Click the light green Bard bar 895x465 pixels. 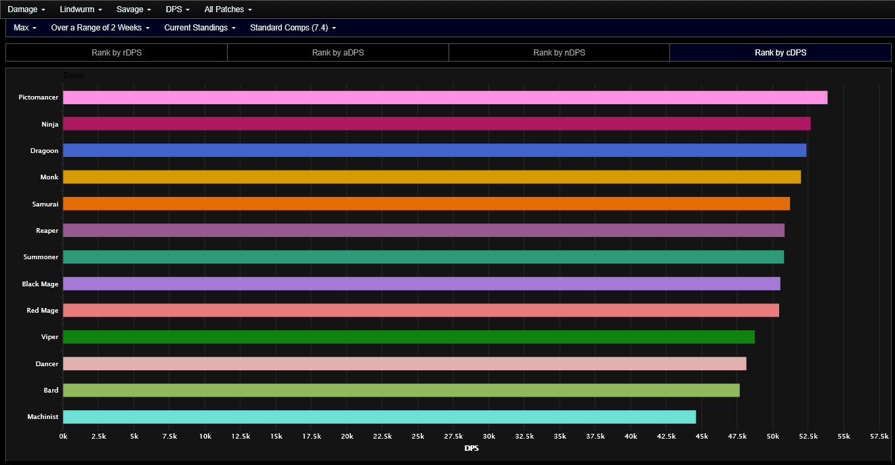(x=401, y=391)
